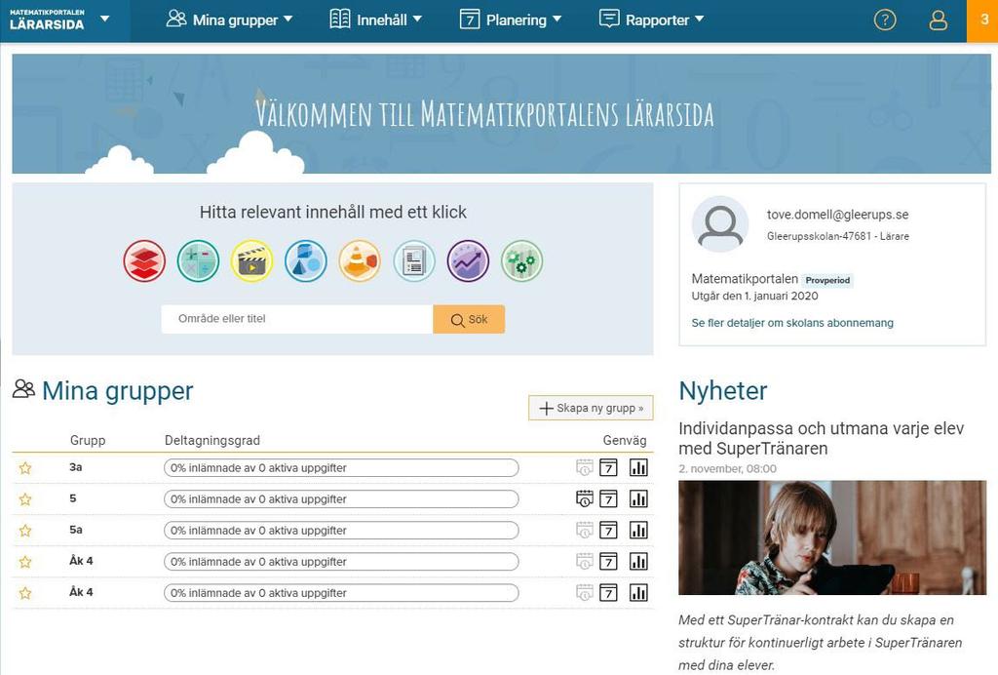Image resolution: width=998 pixels, height=675 pixels.
Task: Click the orange Sök search button
Action: (469, 319)
